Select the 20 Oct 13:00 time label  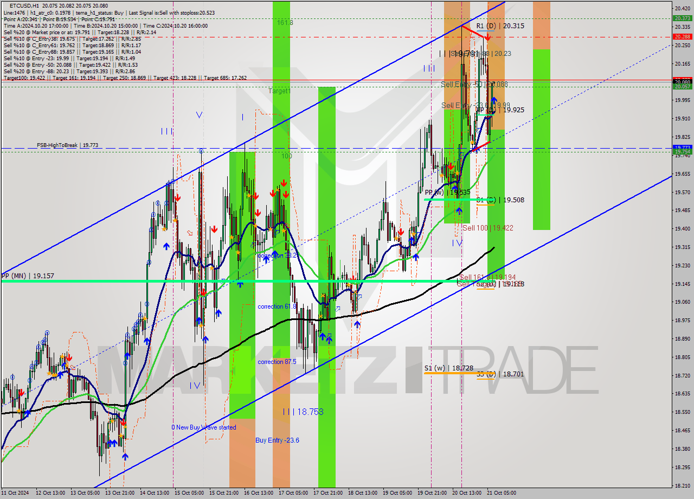pos(468,493)
